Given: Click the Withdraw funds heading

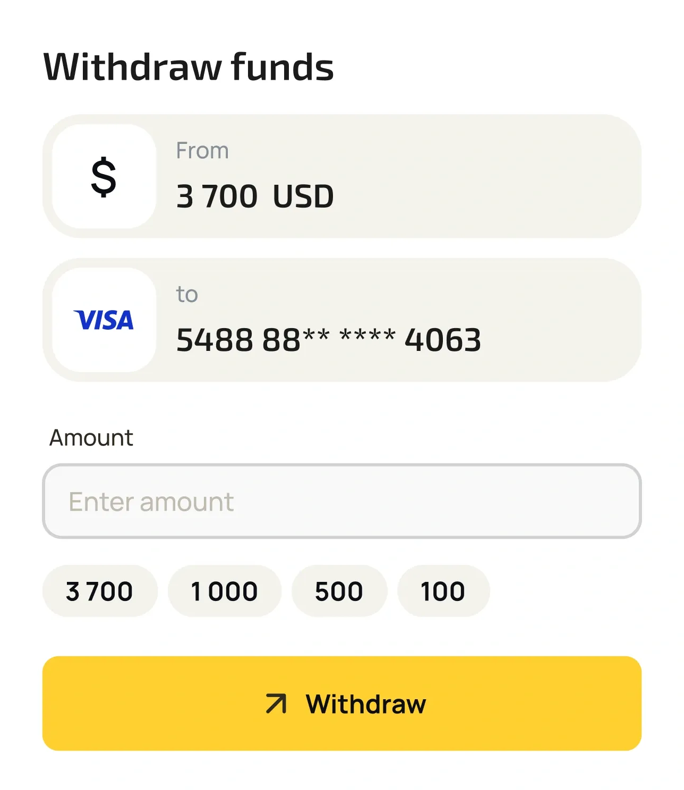Looking at the screenshot, I should click(x=189, y=67).
